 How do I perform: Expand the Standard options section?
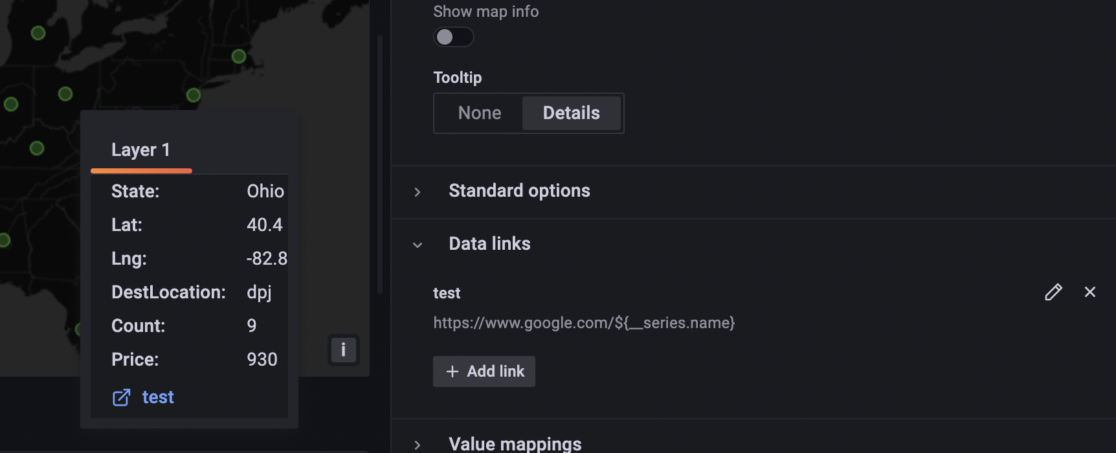point(519,190)
